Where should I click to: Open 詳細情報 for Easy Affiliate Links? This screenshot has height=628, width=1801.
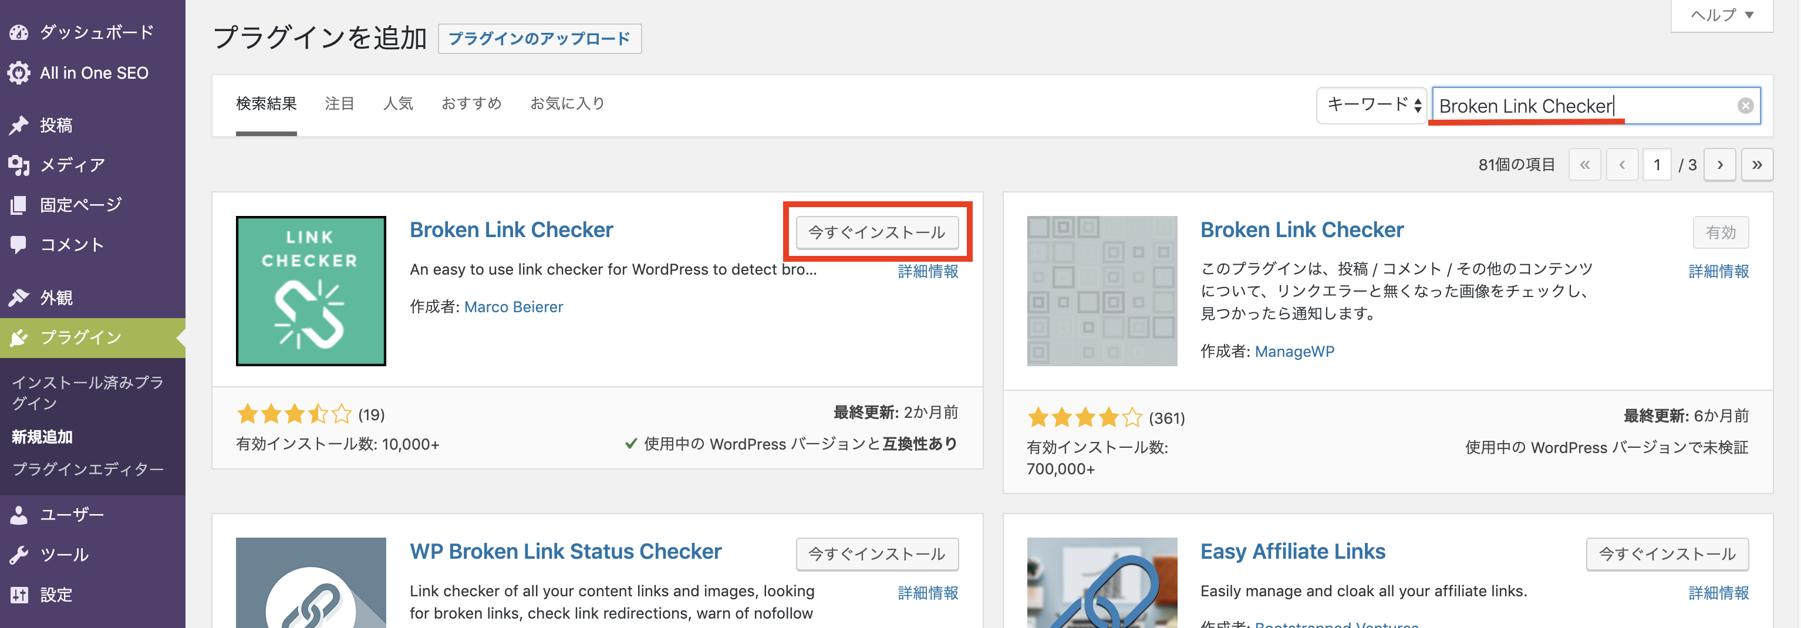(x=1718, y=593)
